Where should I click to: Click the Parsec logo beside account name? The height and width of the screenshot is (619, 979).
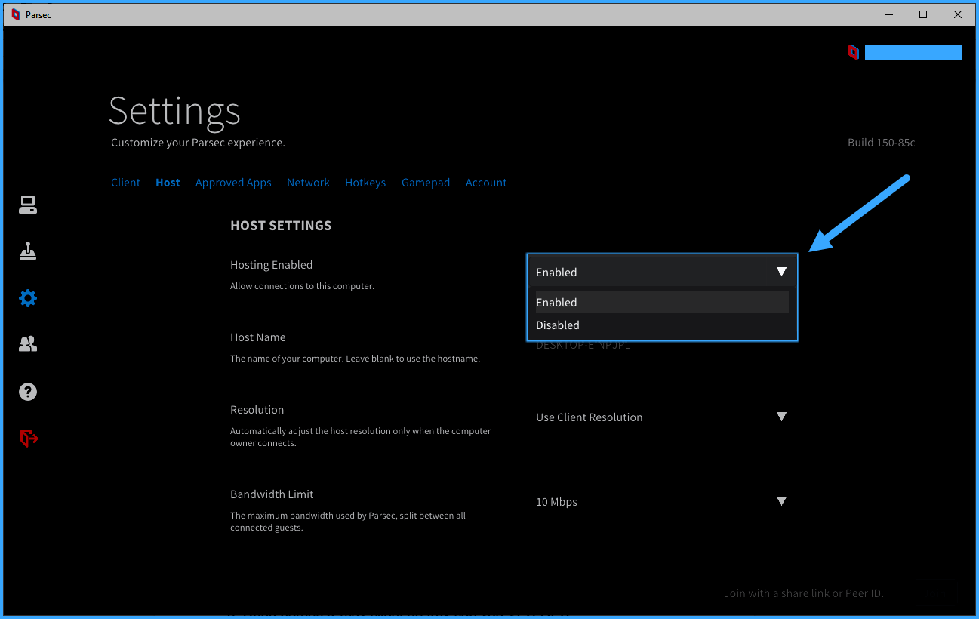pos(853,52)
